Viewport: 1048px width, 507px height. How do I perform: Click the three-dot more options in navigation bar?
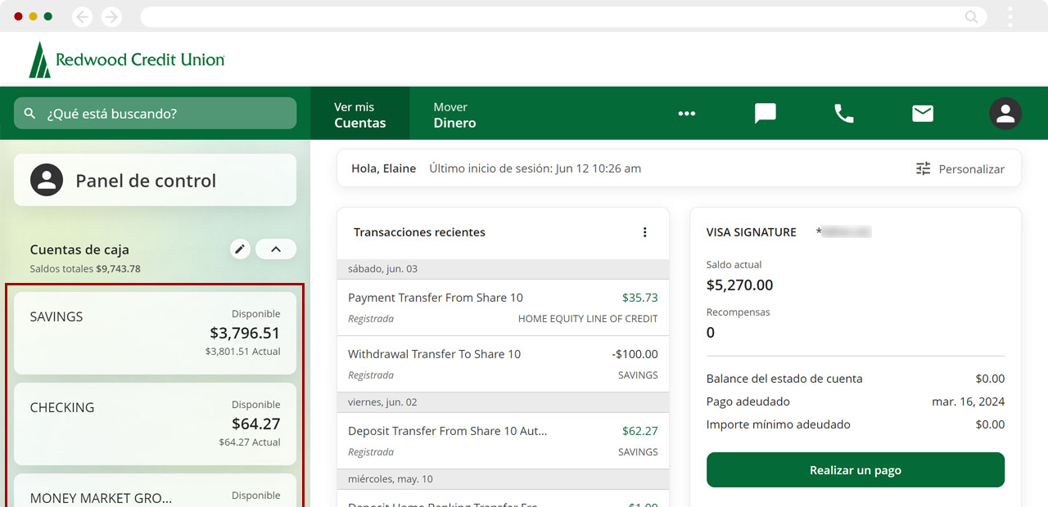pos(686,114)
